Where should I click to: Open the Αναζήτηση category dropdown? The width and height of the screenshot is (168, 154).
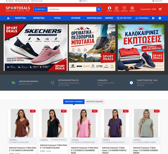tap(41, 9)
